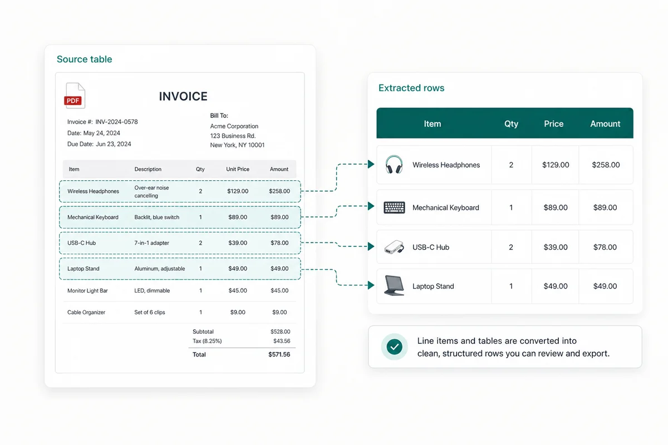Click Laptop Stand in Extracted rows
The image size is (668, 445).
(433, 286)
